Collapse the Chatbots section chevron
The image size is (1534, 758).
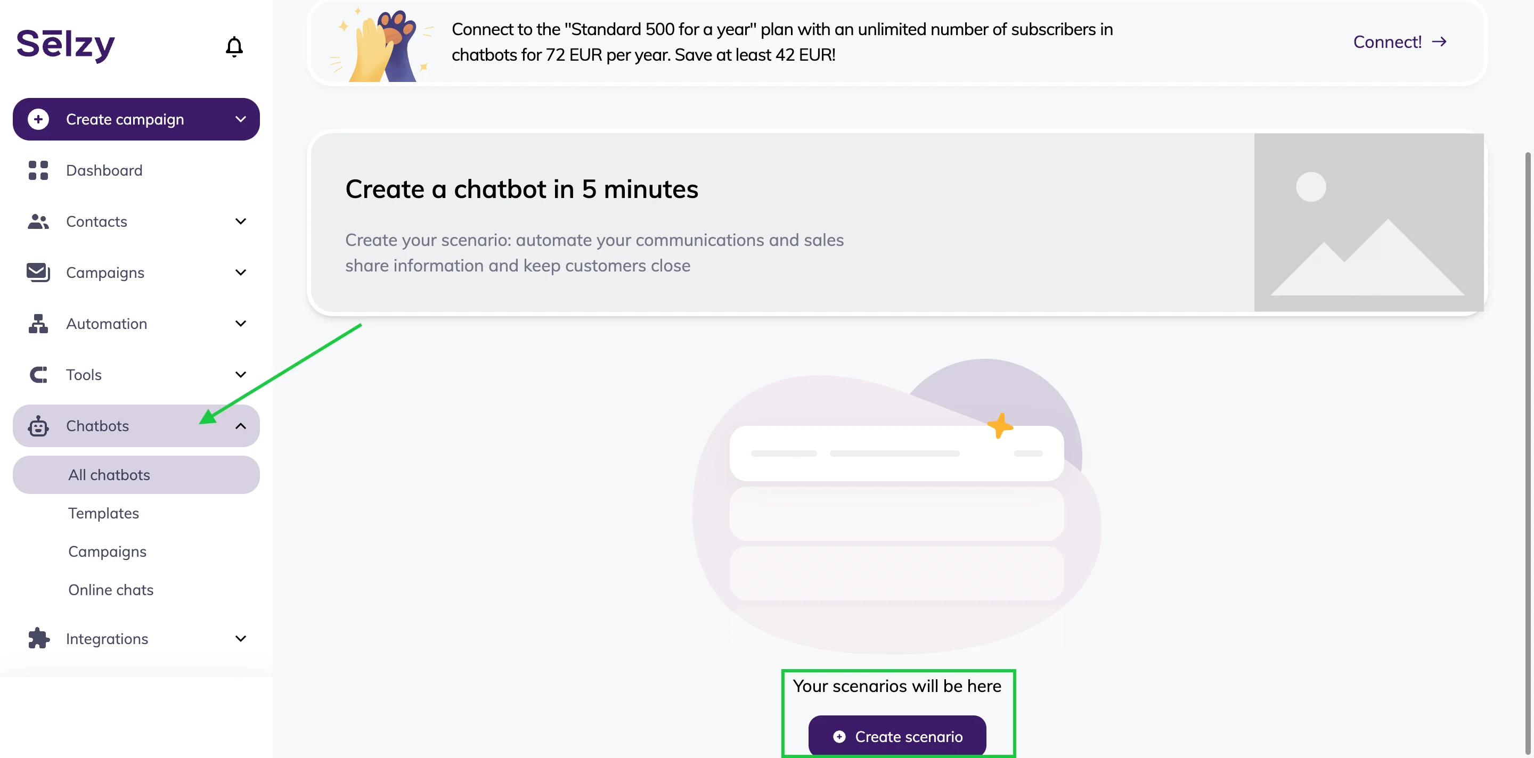[x=241, y=426]
